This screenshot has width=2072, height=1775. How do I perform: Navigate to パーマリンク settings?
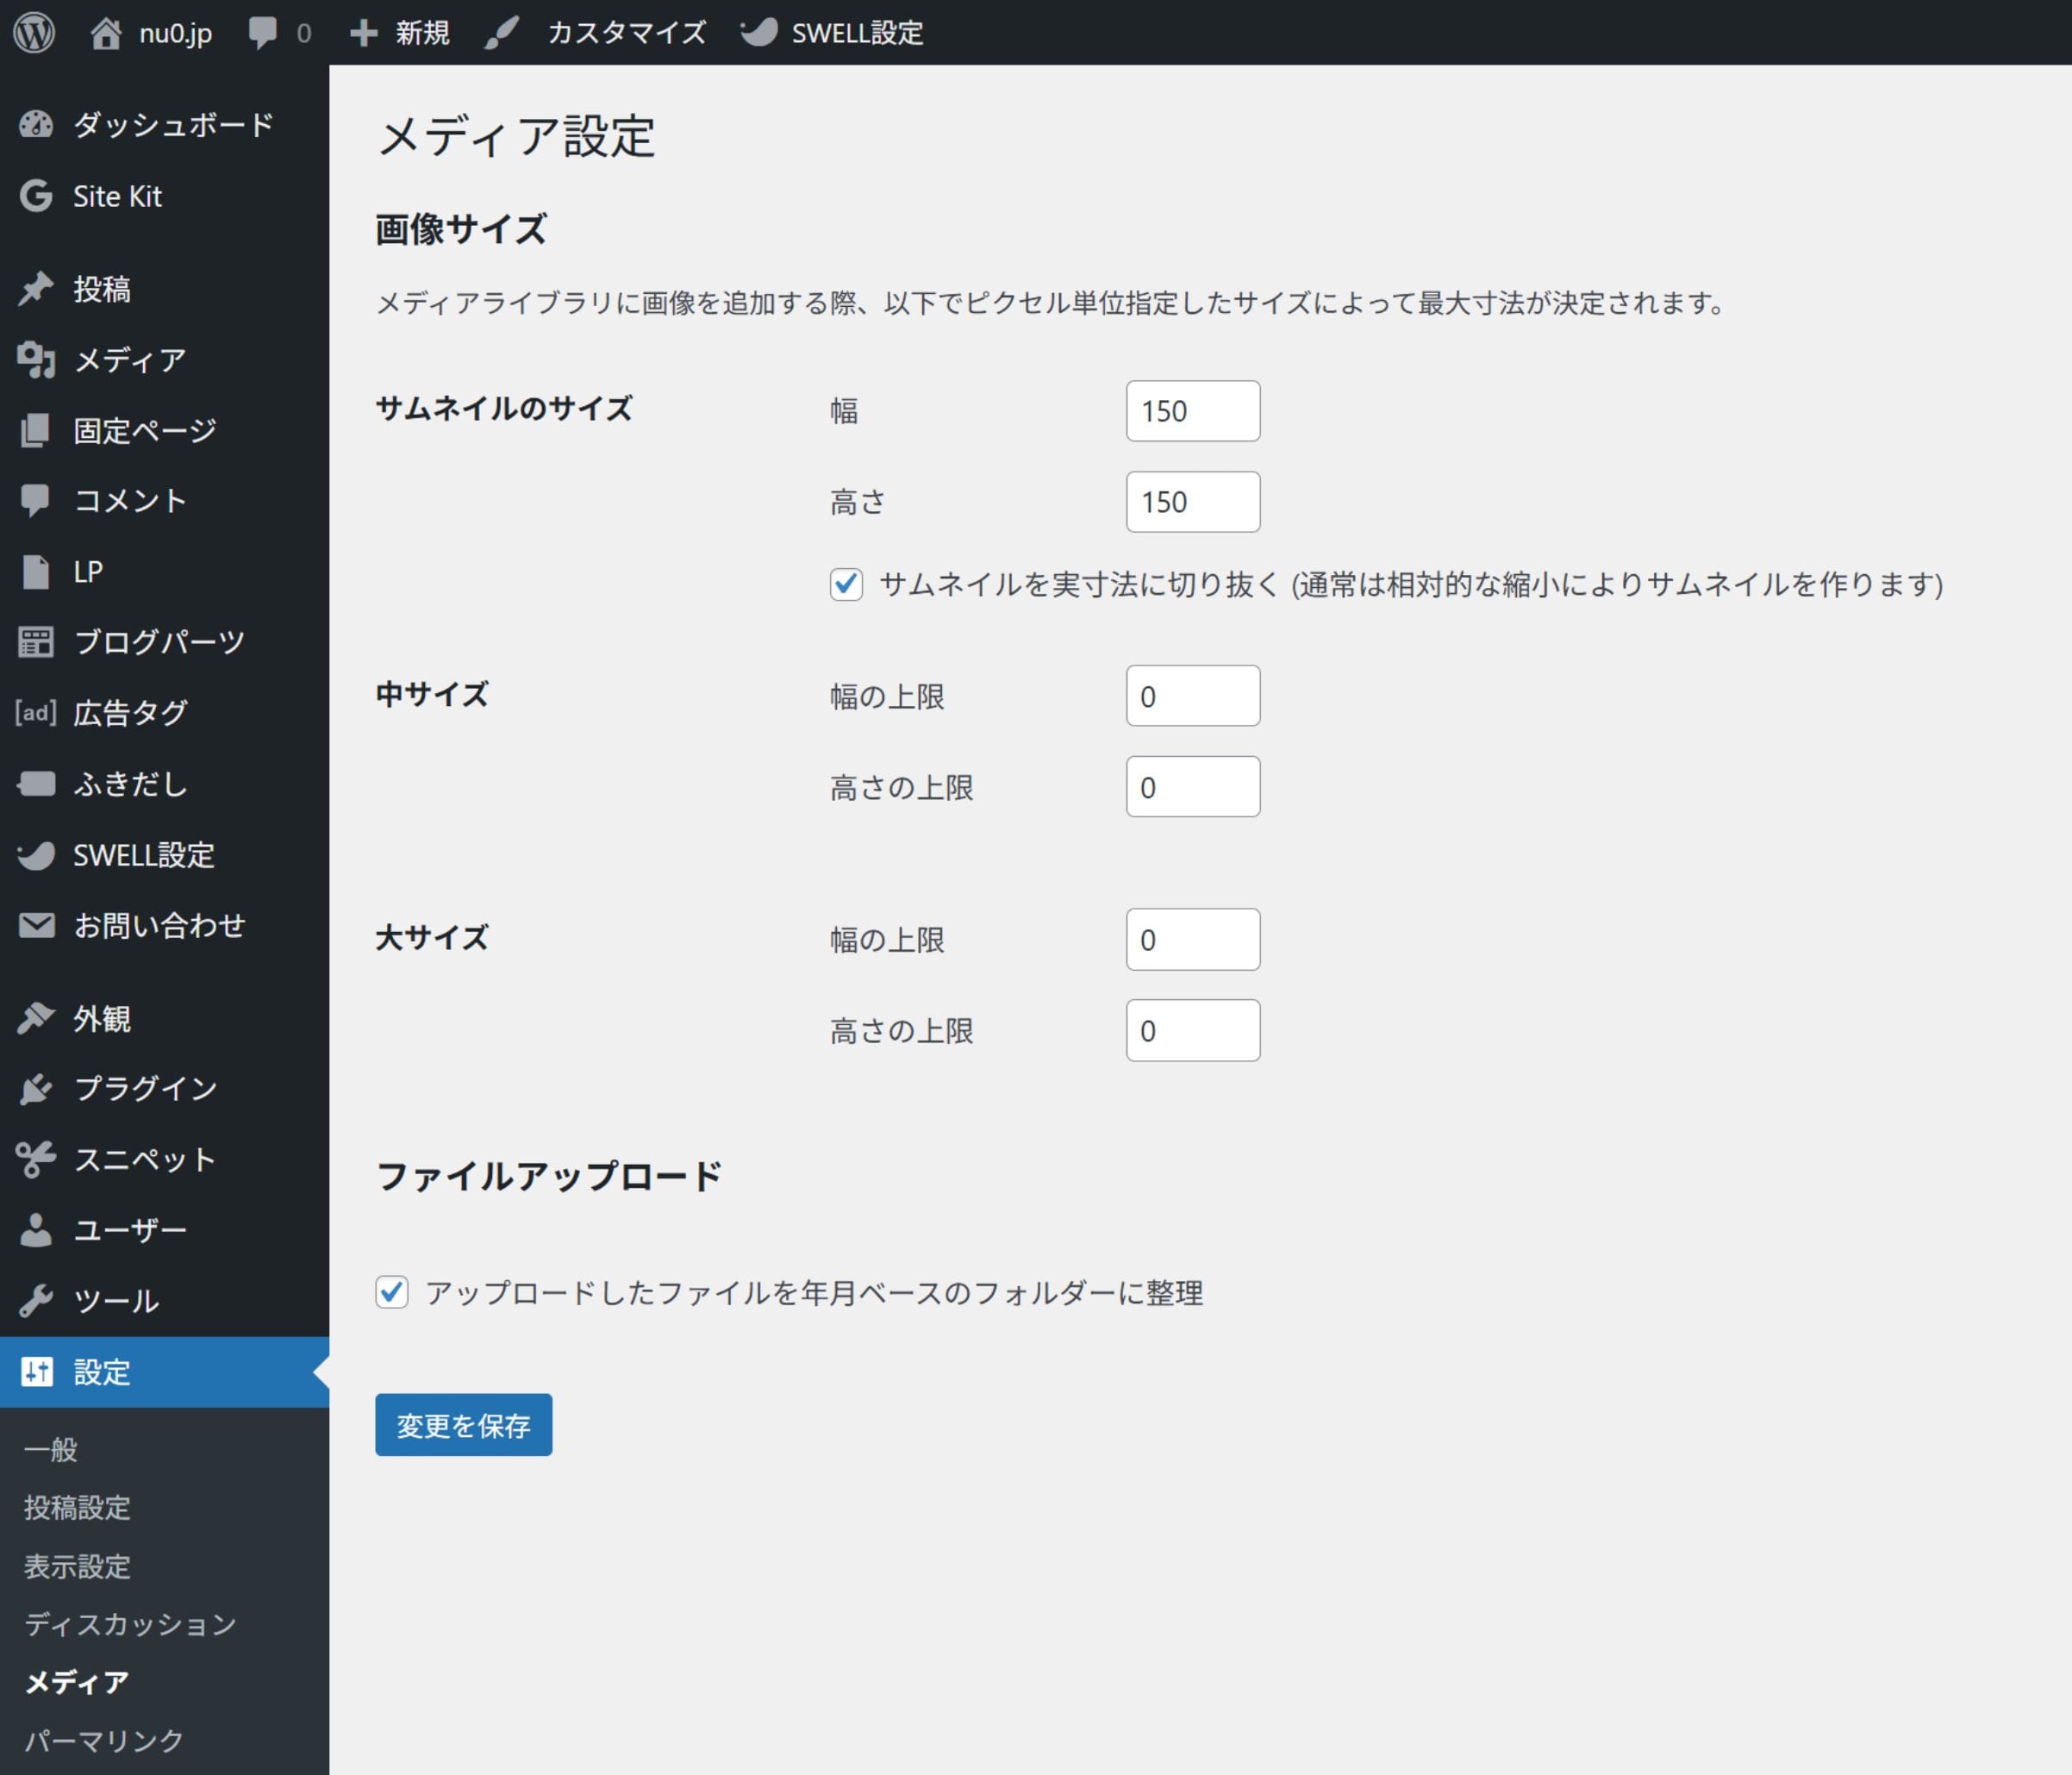[x=100, y=1739]
